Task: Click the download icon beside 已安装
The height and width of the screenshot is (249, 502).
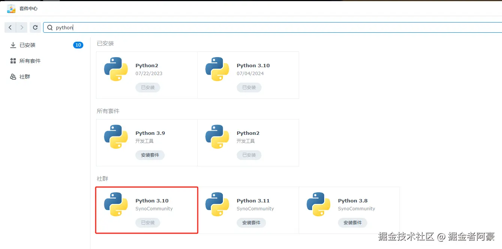Action: click(x=13, y=45)
